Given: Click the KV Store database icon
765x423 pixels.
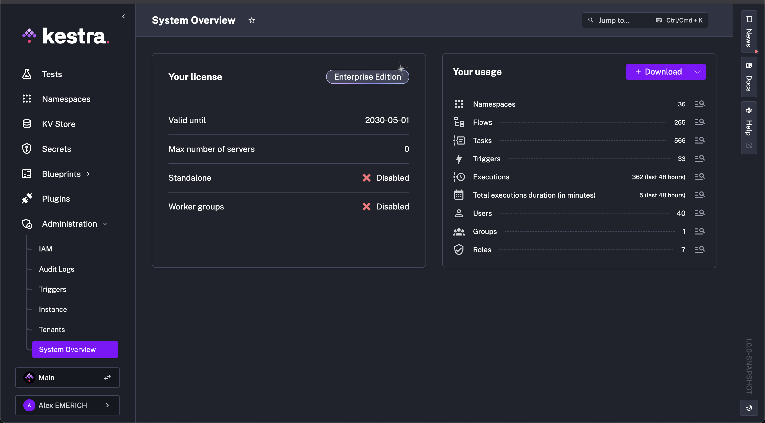Looking at the screenshot, I should 27,124.
